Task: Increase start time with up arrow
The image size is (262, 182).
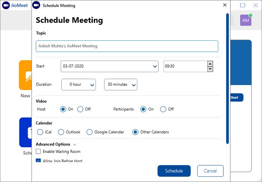Action: pos(210,64)
